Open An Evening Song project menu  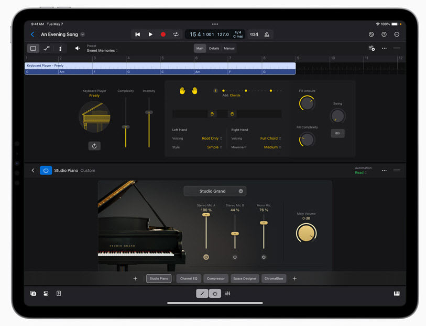pos(83,34)
